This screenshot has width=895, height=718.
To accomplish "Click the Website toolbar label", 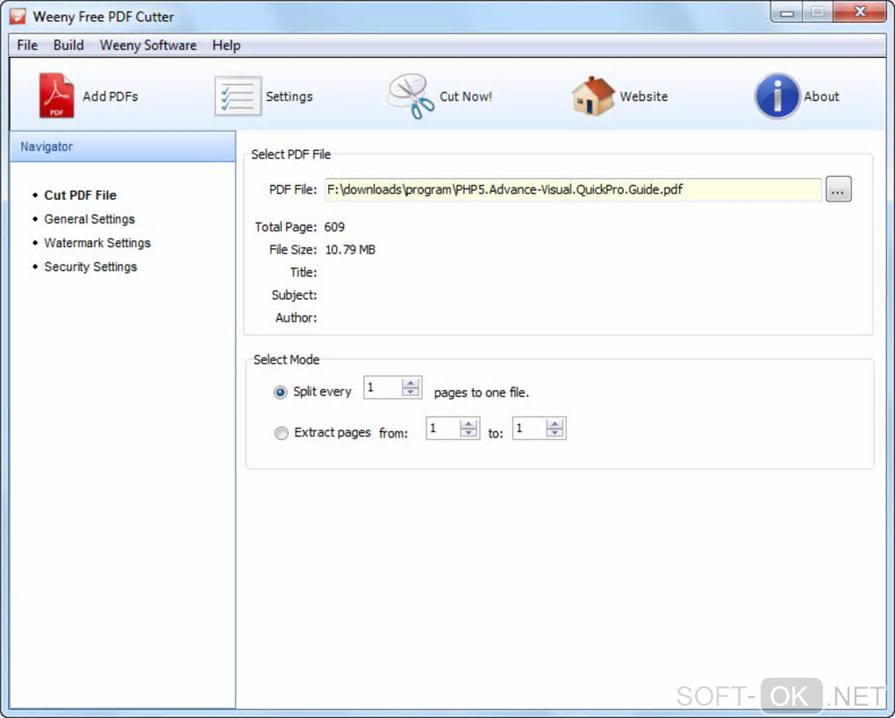I will 644,96.
